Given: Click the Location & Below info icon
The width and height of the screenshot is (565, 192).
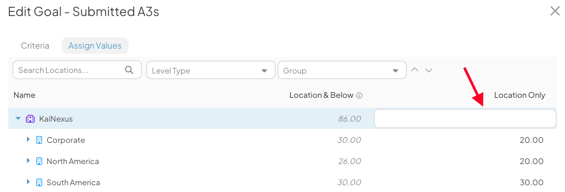Looking at the screenshot, I should coord(359,96).
